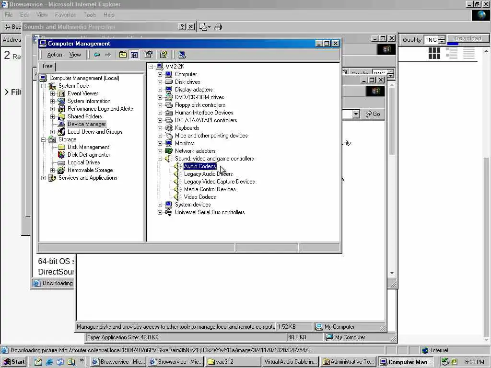
Task: Switch to Administrative Tools taskbar button
Action: 348,362
